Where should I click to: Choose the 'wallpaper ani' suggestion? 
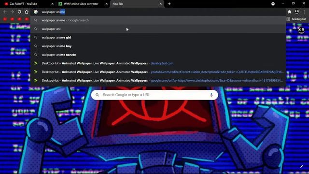click(158, 29)
